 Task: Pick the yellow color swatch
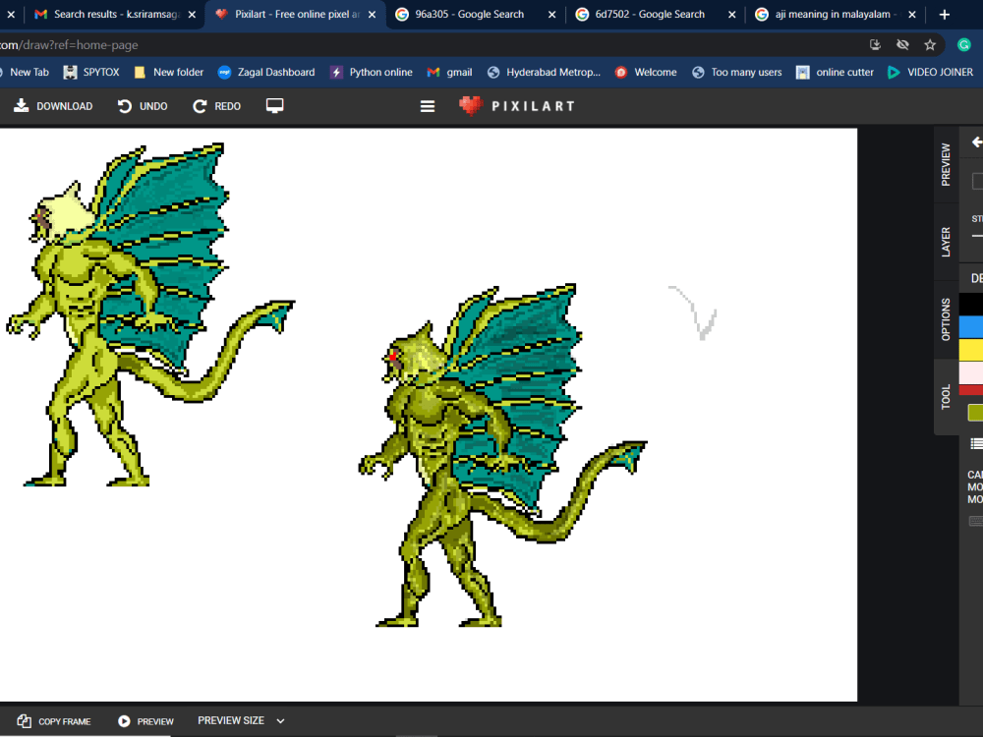[x=971, y=349]
